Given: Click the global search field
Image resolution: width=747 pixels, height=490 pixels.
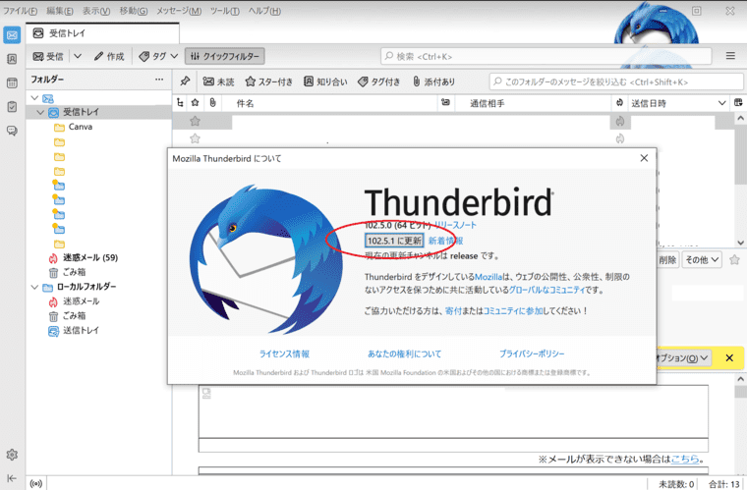Looking at the screenshot, I should pos(546,56).
